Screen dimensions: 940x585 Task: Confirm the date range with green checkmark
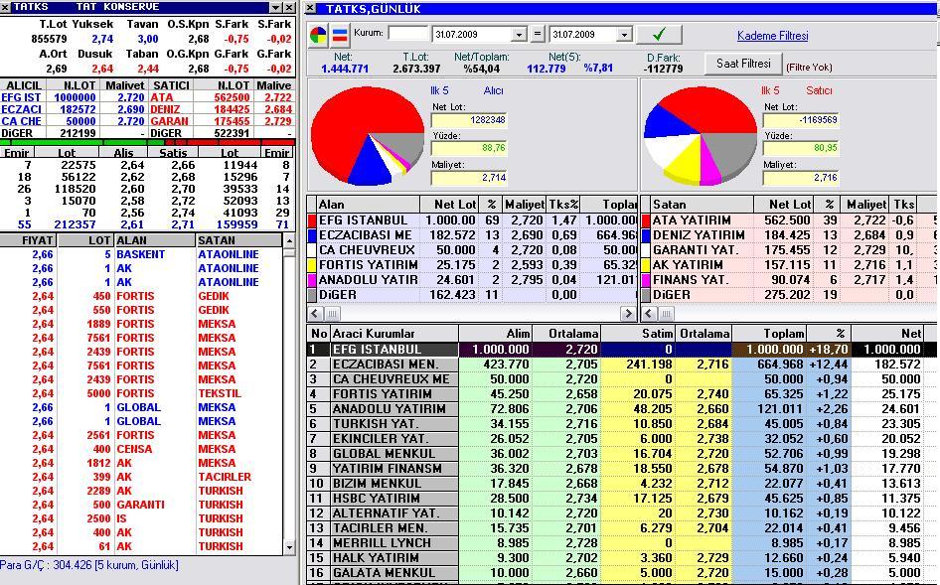(658, 34)
